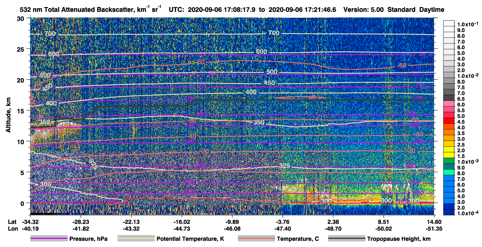This screenshot has height=247, width=482.
Task: Click latitude value -16.02
Action: click(x=182, y=222)
